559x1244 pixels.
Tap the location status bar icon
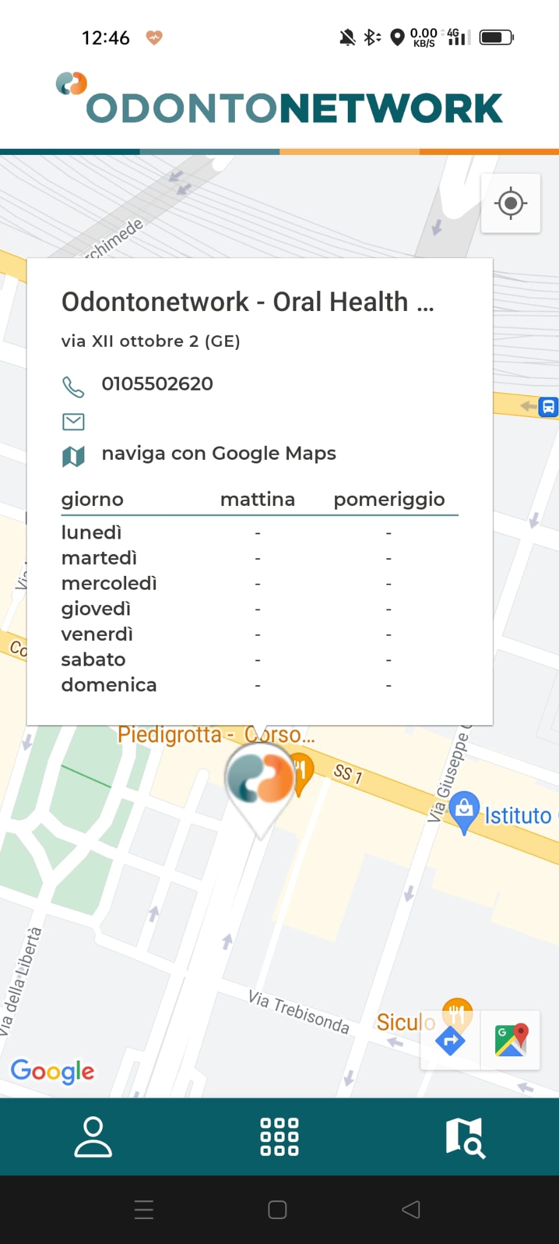[x=398, y=38]
